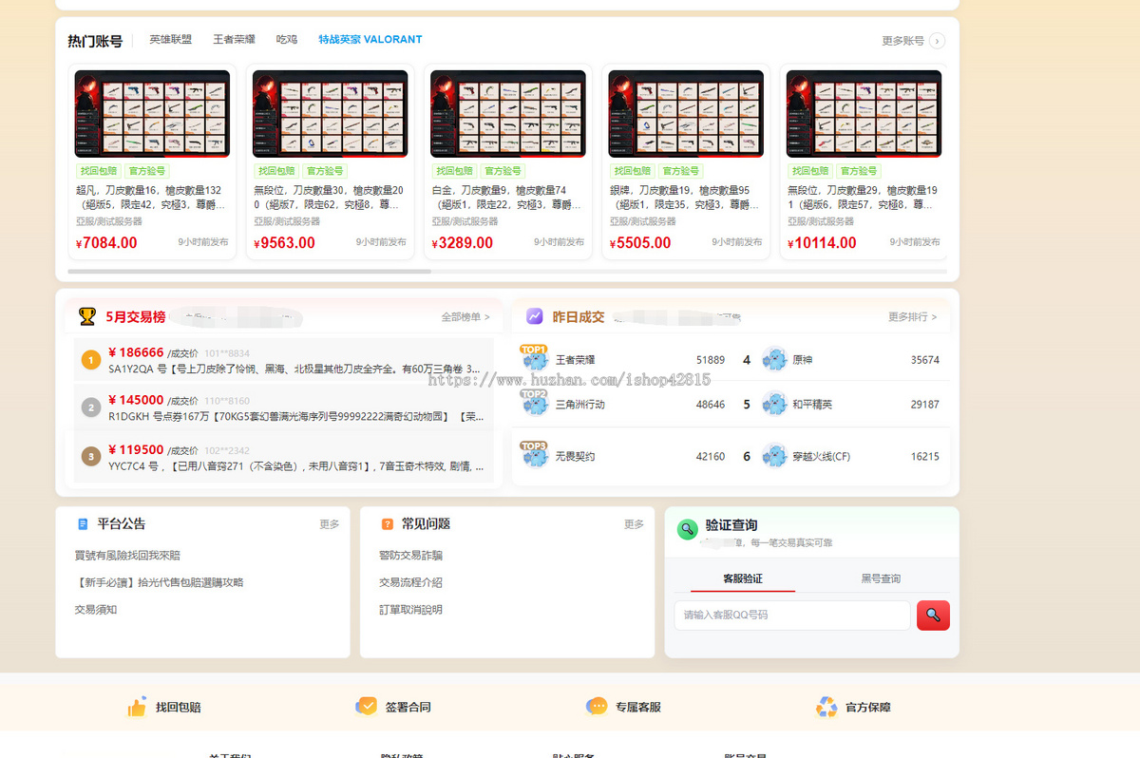This screenshot has height=758, width=1140.
Task: Open announcement 買號有風險找回我來賠
Action: click(x=127, y=556)
